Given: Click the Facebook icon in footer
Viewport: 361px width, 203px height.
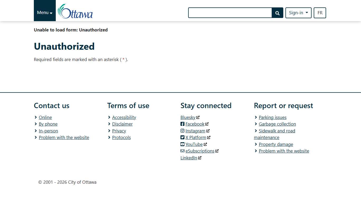Looking at the screenshot, I should [182, 124].
